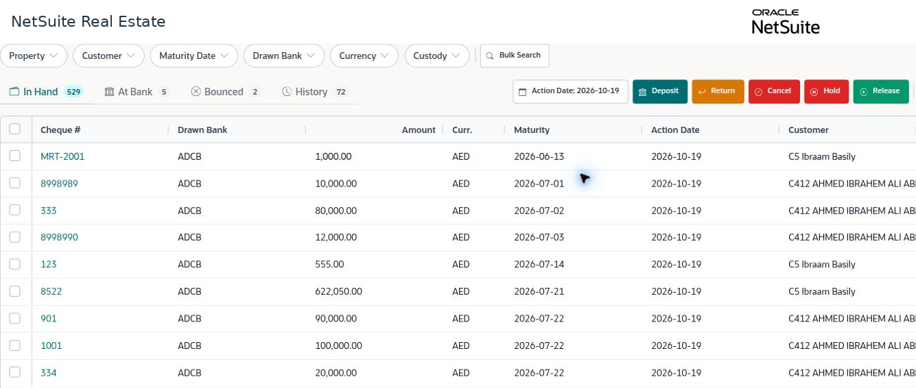Click the Cheque # column header
The height and width of the screenshot is (388, 916).
(x=60, y=130)
